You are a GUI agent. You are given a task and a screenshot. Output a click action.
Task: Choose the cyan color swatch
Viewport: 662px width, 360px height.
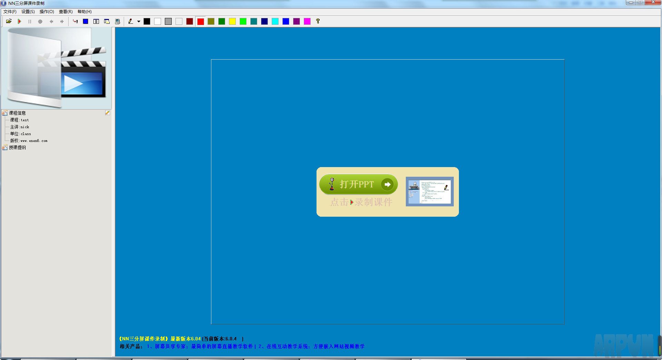click(x=275, y=21)
